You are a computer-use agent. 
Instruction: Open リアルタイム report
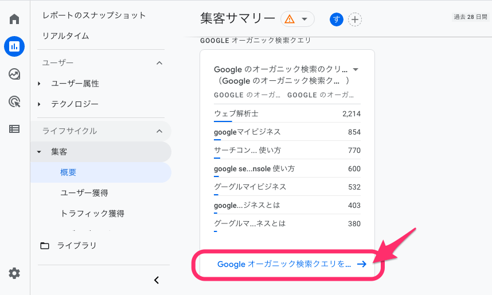point(65,36)
